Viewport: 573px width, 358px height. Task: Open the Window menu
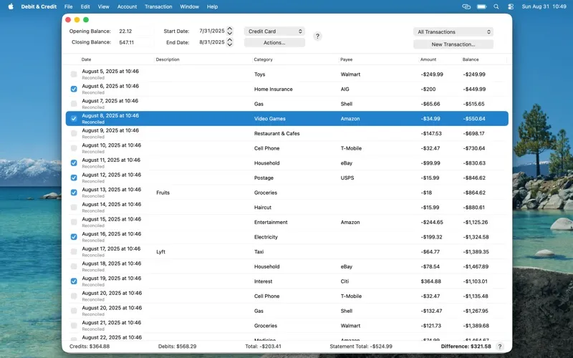pos(189,6)
